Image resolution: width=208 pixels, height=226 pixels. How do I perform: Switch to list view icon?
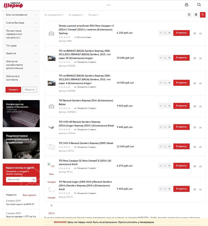point(196,15)
